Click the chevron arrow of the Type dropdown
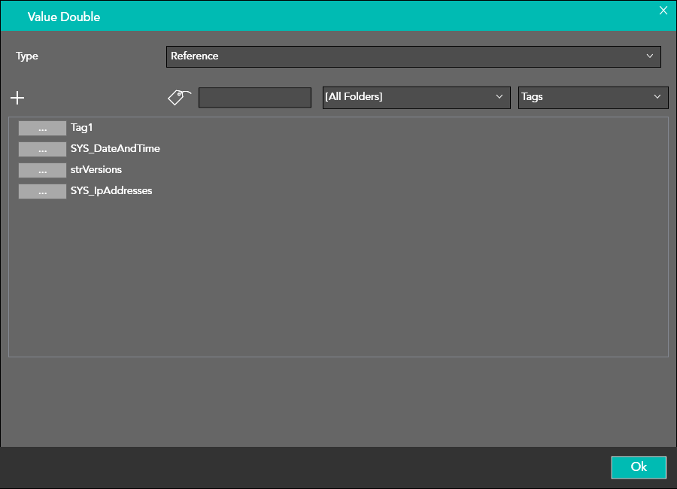Image resolution: width=677 pixels, height=489 pixels. [x=650, y=56]
